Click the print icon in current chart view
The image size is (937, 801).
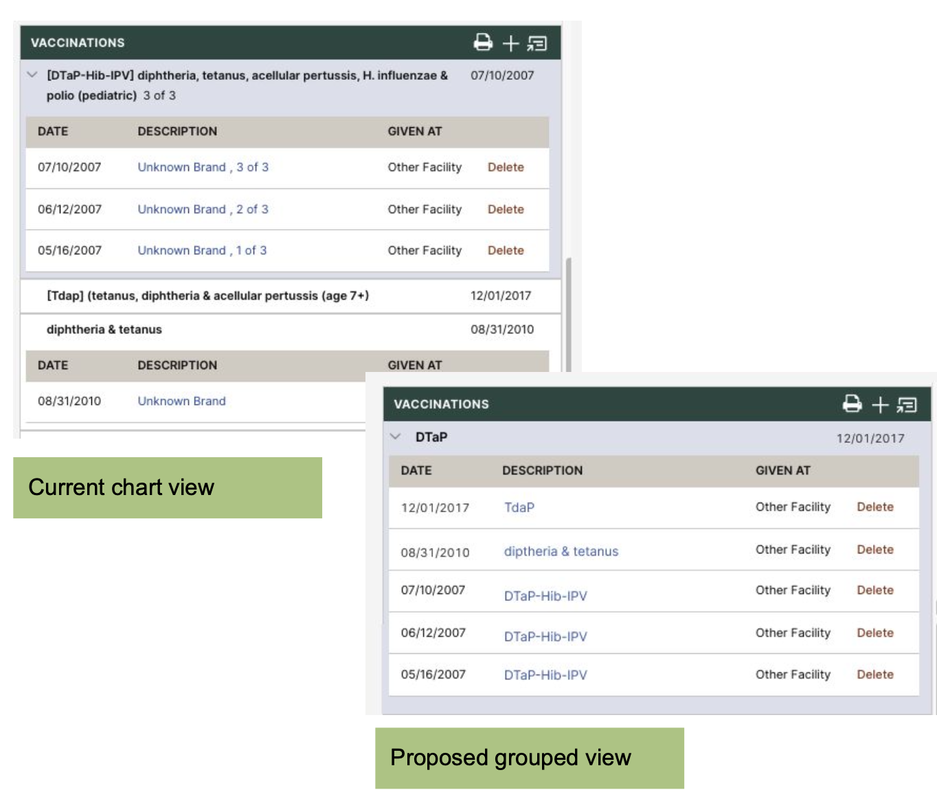pyautogui.click(x=484, y=43)
